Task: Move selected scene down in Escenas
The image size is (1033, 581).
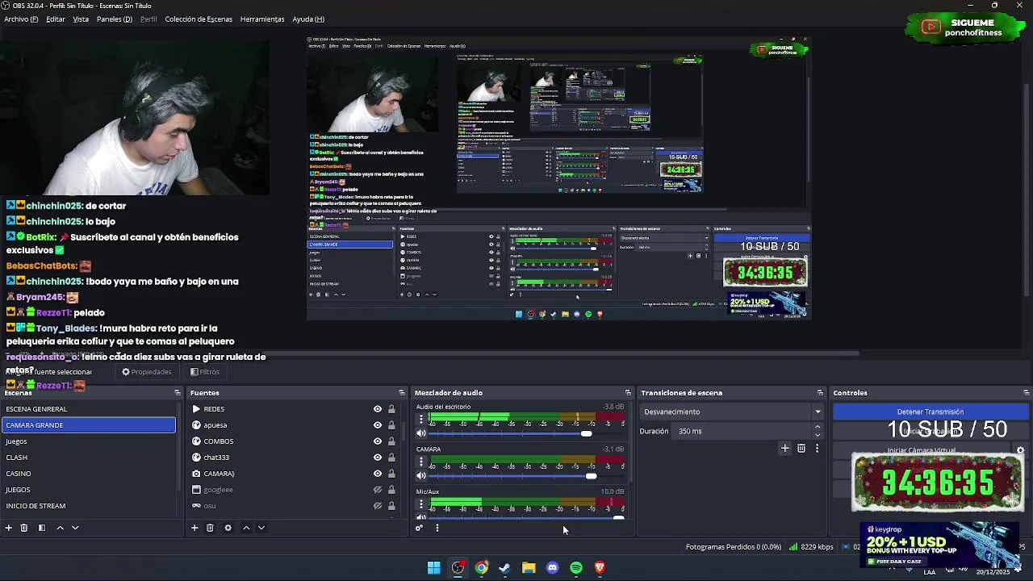Action: click(x=75, y=528)
